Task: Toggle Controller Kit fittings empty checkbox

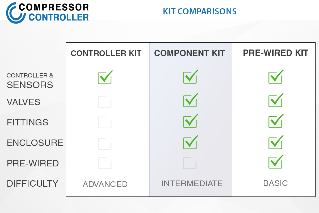Action: [104, 122]
